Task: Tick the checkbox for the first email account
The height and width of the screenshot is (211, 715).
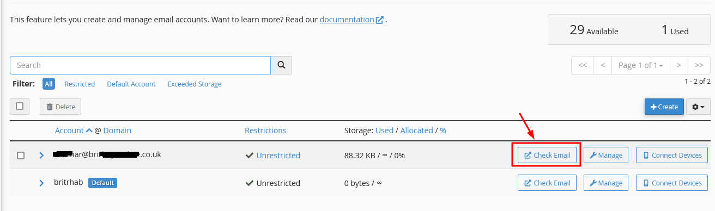Action: (21, 156)
